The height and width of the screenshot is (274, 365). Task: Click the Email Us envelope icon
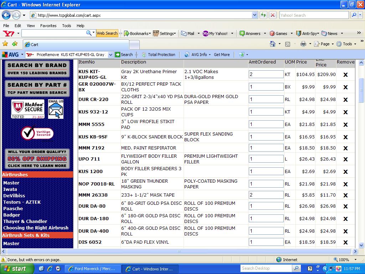(56, 109)
